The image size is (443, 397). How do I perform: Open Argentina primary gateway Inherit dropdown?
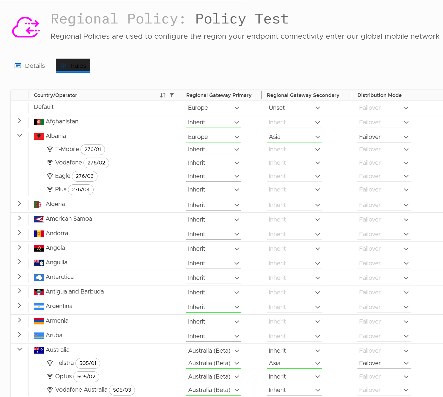click(214, 307)
